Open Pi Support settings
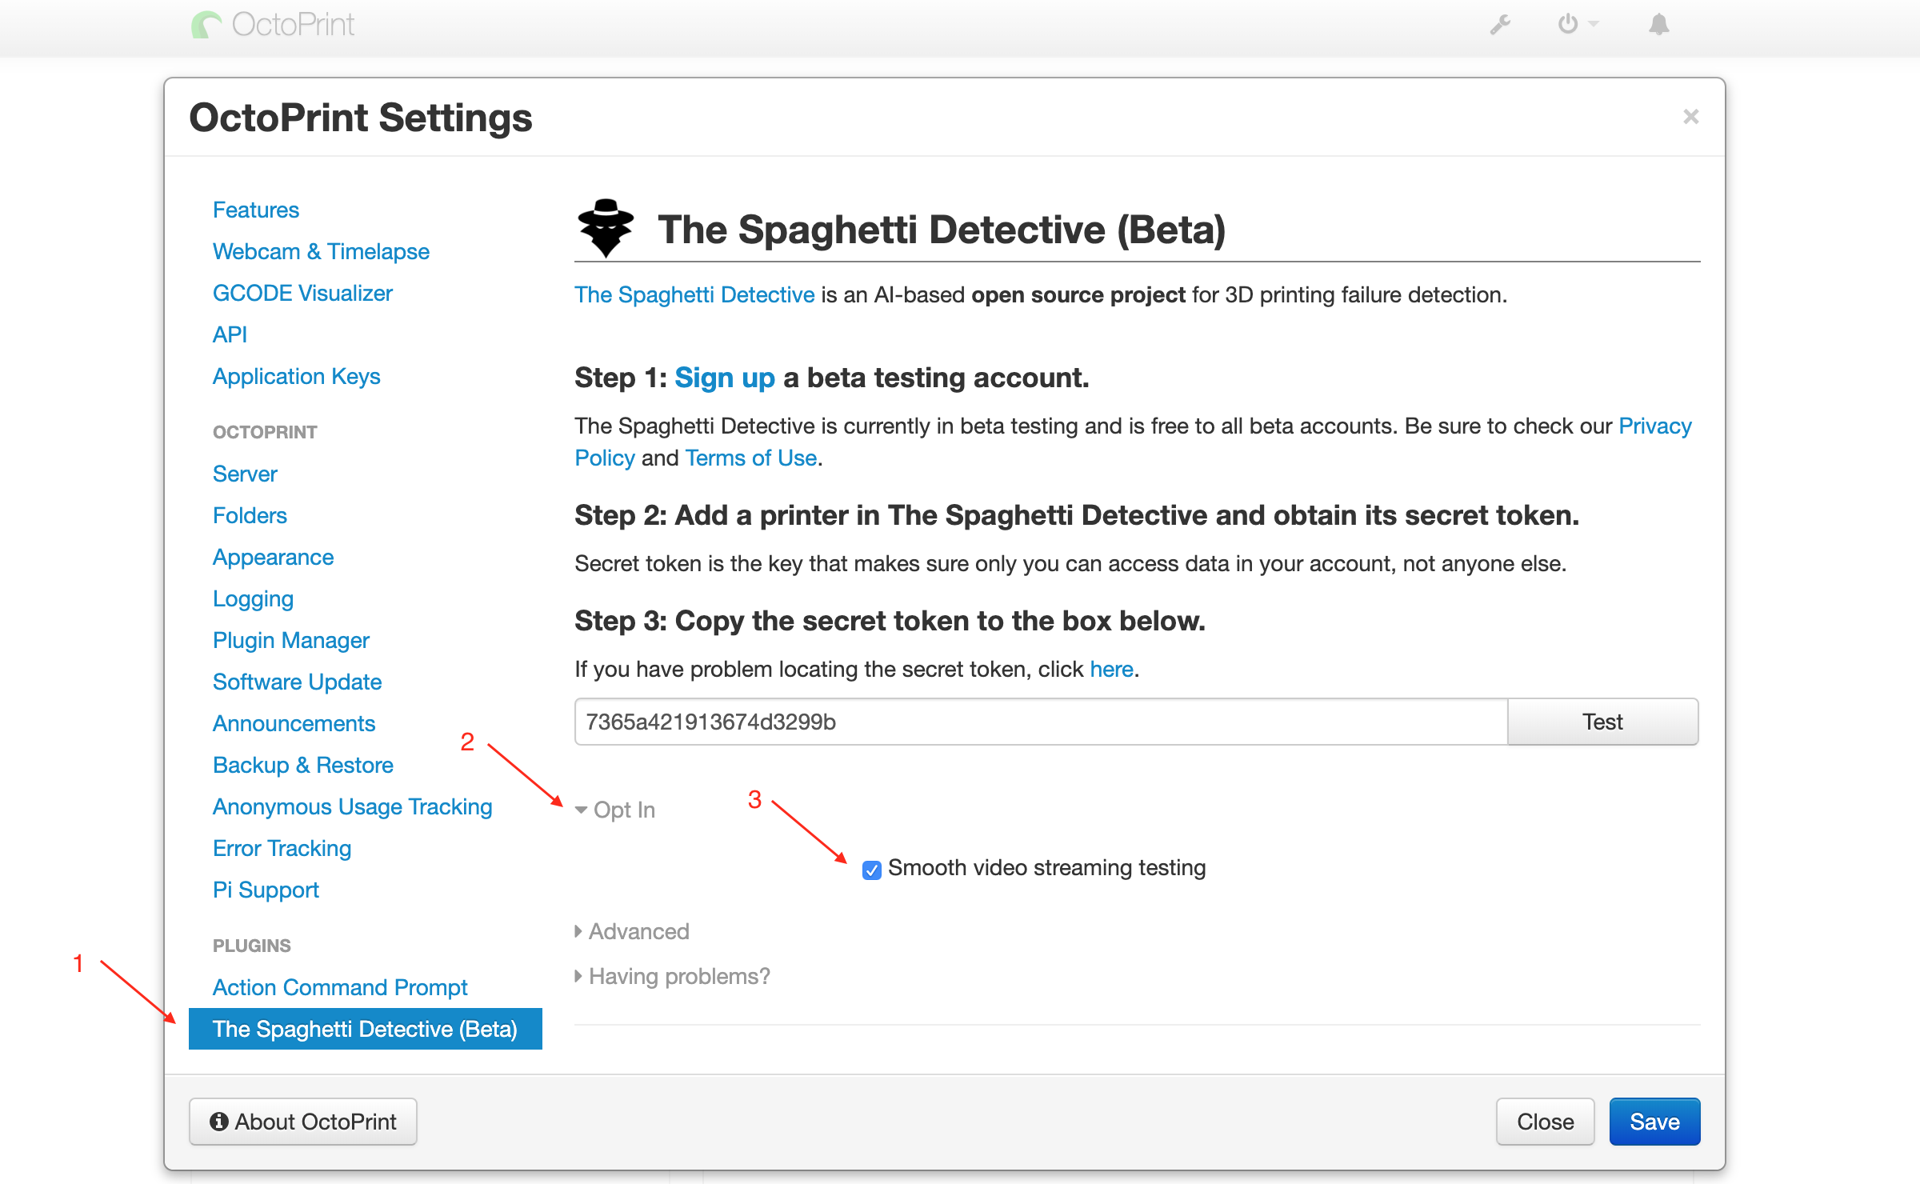 (266, 890)
